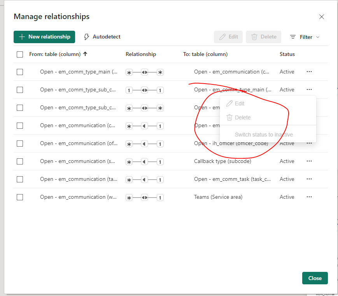Select Open - em_comm_type_main (... from cell
The width and height of the screenshot is (338, 296).
tap(79, 72)
